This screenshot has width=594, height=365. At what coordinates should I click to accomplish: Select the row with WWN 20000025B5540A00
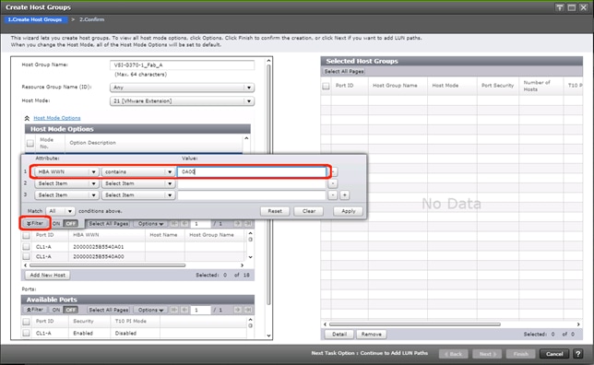click(x=26, y=257)
